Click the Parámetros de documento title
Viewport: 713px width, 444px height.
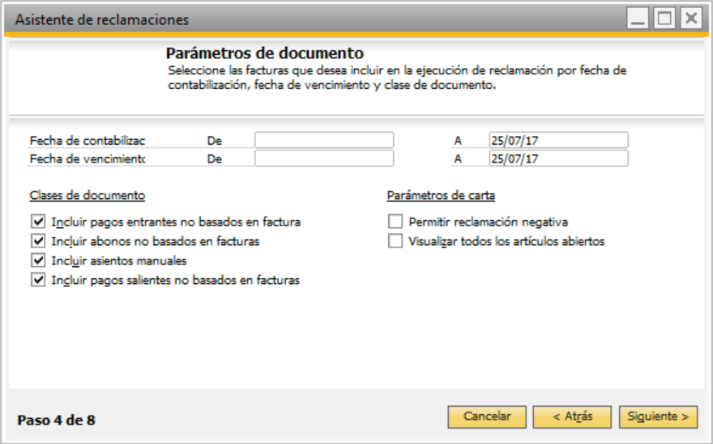[x=265, y=53]
